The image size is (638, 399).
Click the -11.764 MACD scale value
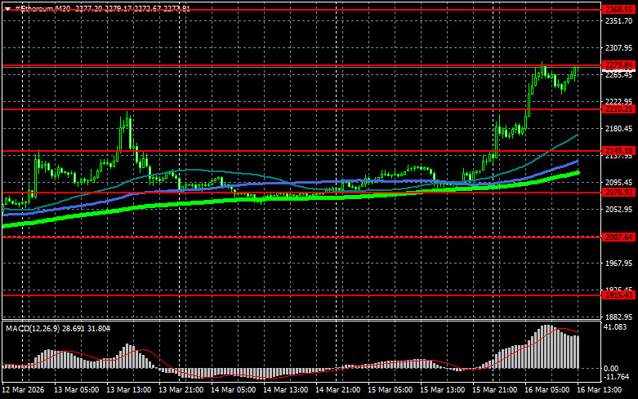(617, 377)
